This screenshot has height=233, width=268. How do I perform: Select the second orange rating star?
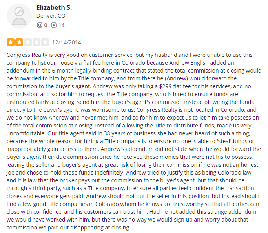tap(19, 42)
